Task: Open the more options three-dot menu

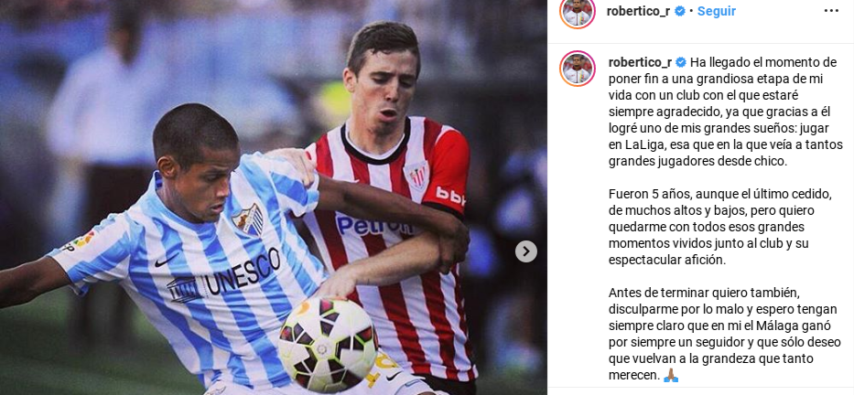Action: 831,11
